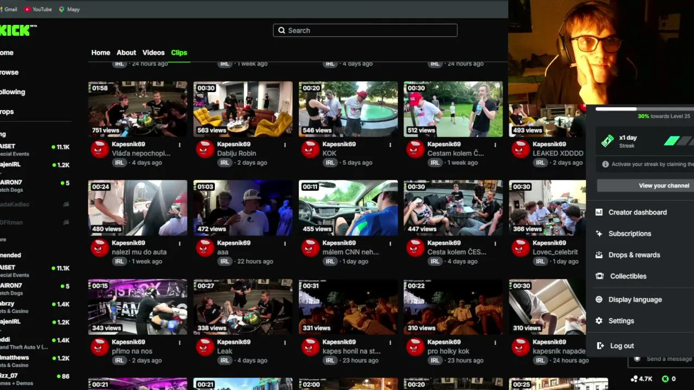Open the three-dot menu for 'málem CNN neh...' clip
Viewport: 694px width, 390px height.
click(x=390, y=244)
